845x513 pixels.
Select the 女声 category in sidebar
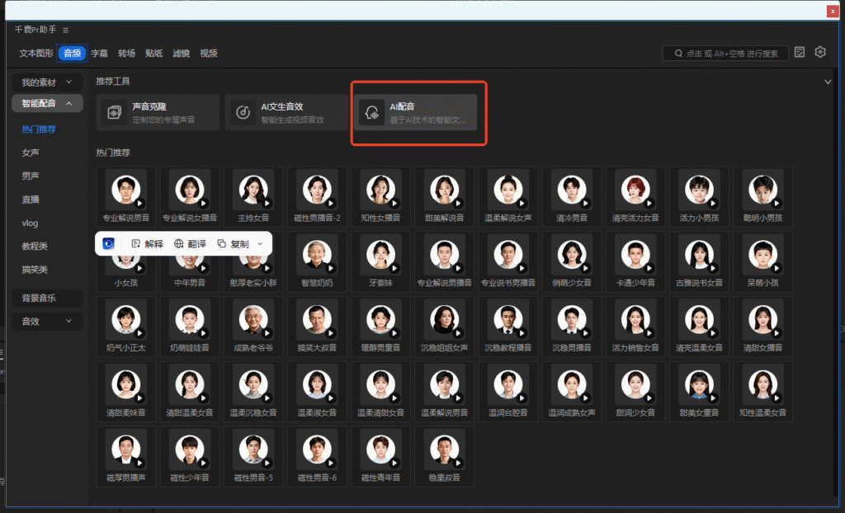pyautogui.click(x=31, y=153)
